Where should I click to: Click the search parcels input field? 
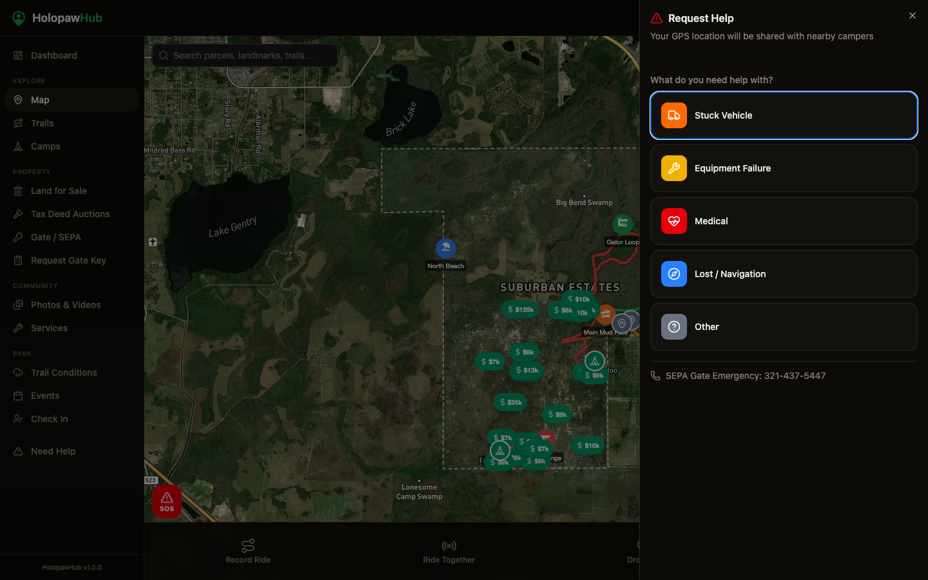point(244,55)
